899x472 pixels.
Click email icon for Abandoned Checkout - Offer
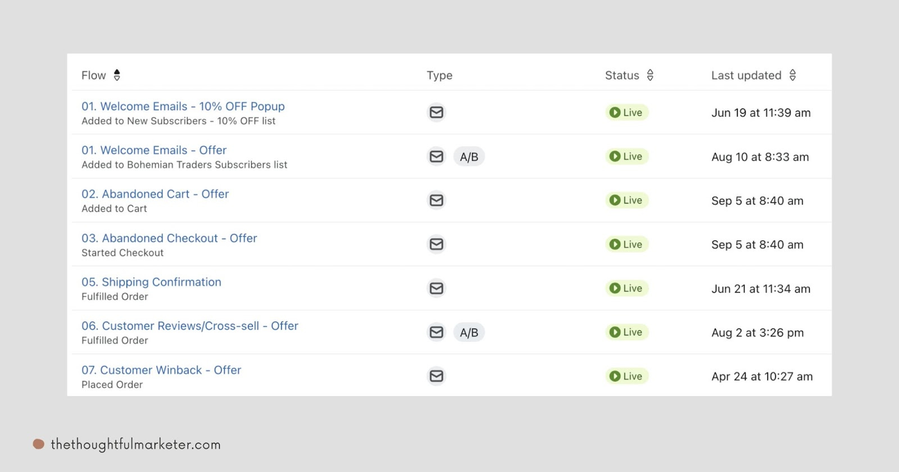click(x=437, y=244)
